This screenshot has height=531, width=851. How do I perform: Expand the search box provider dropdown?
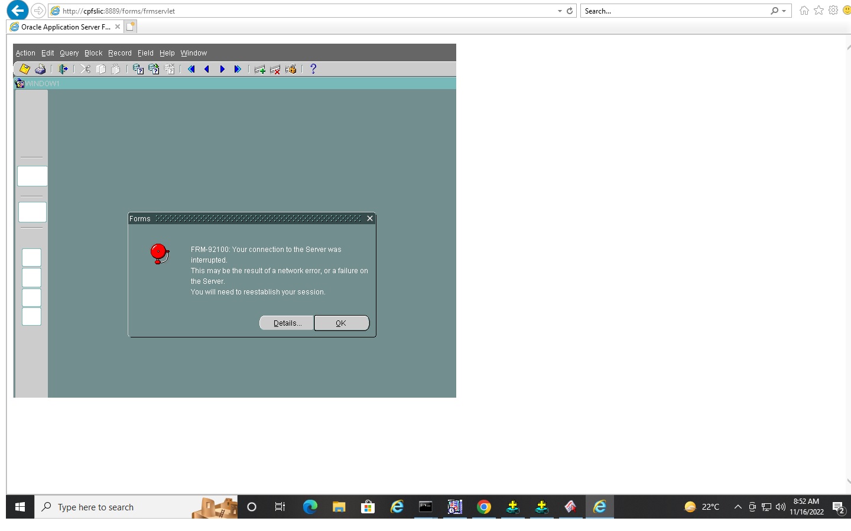(784, 11)
